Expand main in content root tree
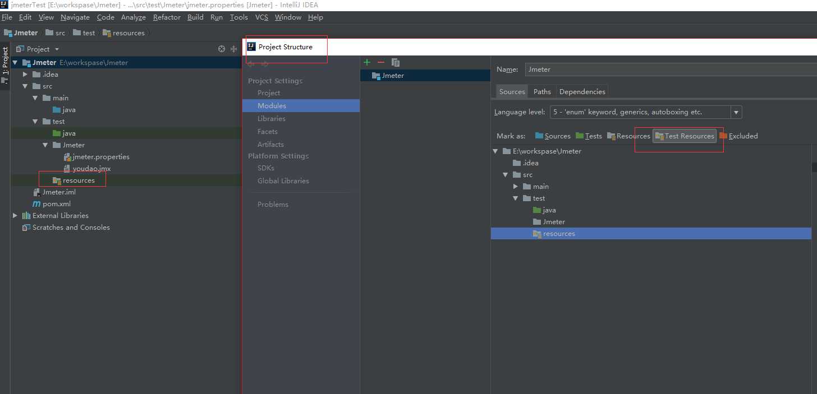This screenshot has height=394, width=817. (x=516, y=186)
